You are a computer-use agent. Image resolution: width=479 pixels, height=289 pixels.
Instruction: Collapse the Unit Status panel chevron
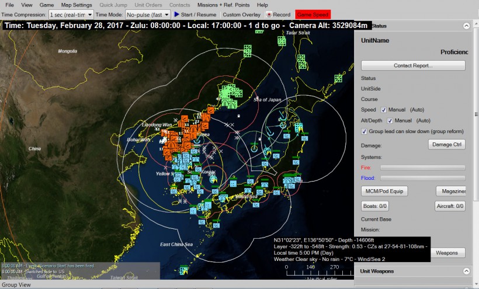tap(466, 26)
